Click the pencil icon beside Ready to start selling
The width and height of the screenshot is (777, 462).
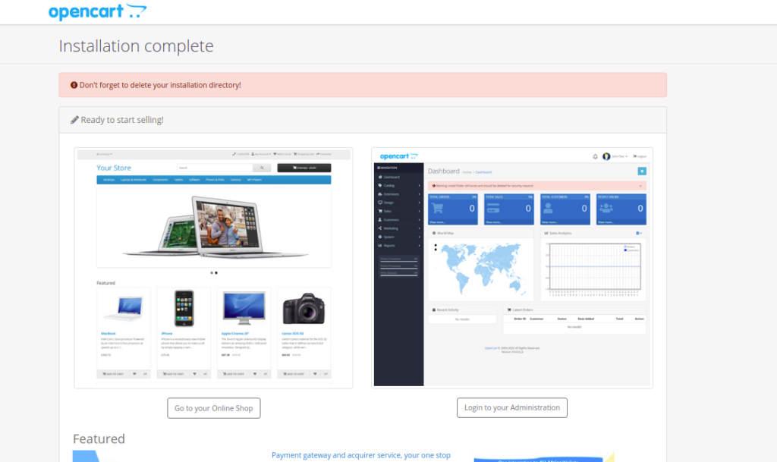(x=74, y=120)
